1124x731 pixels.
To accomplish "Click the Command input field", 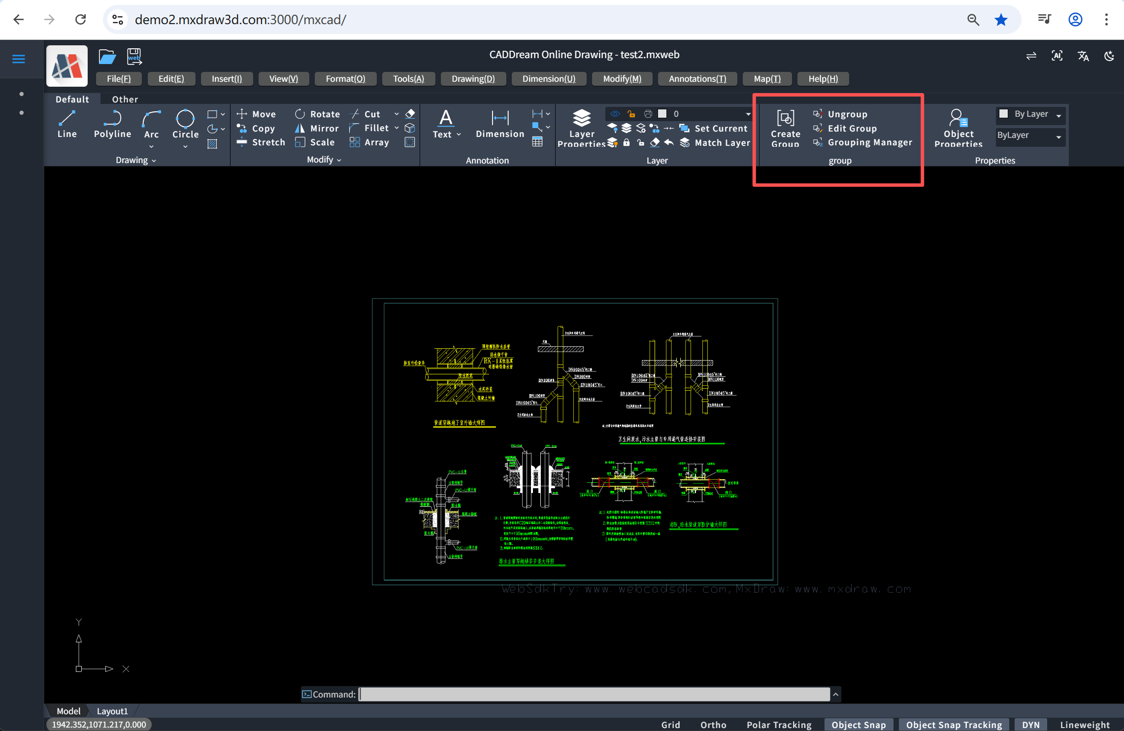I will coord(594,694).
